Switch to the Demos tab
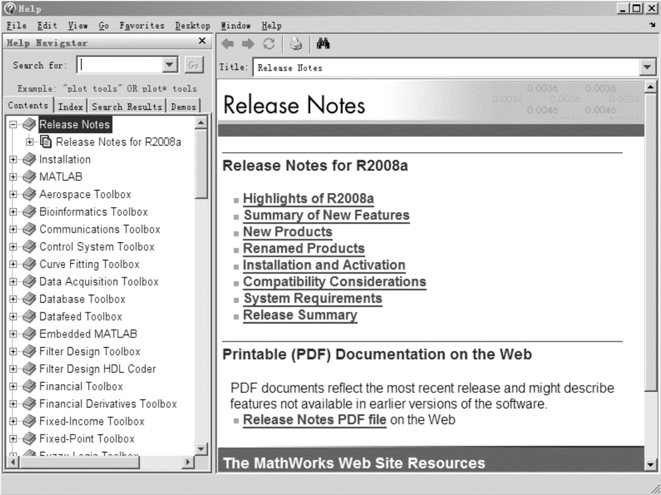Viewport: 661px width, 495px height. tap(184, 107)
